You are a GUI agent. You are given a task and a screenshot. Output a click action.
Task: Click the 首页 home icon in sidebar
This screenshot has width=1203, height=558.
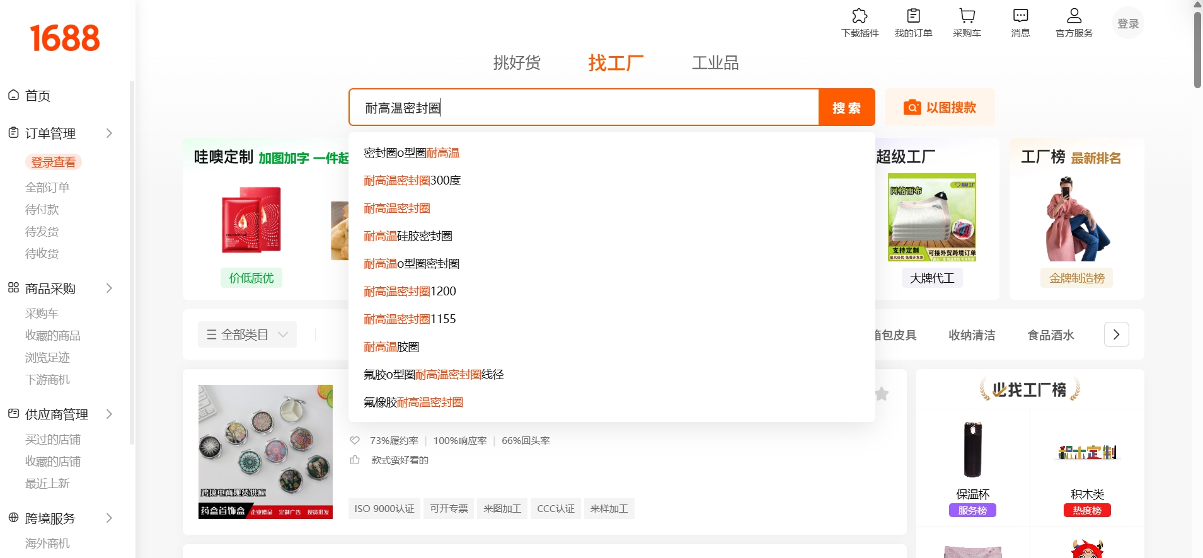click(x=14, y=95)
